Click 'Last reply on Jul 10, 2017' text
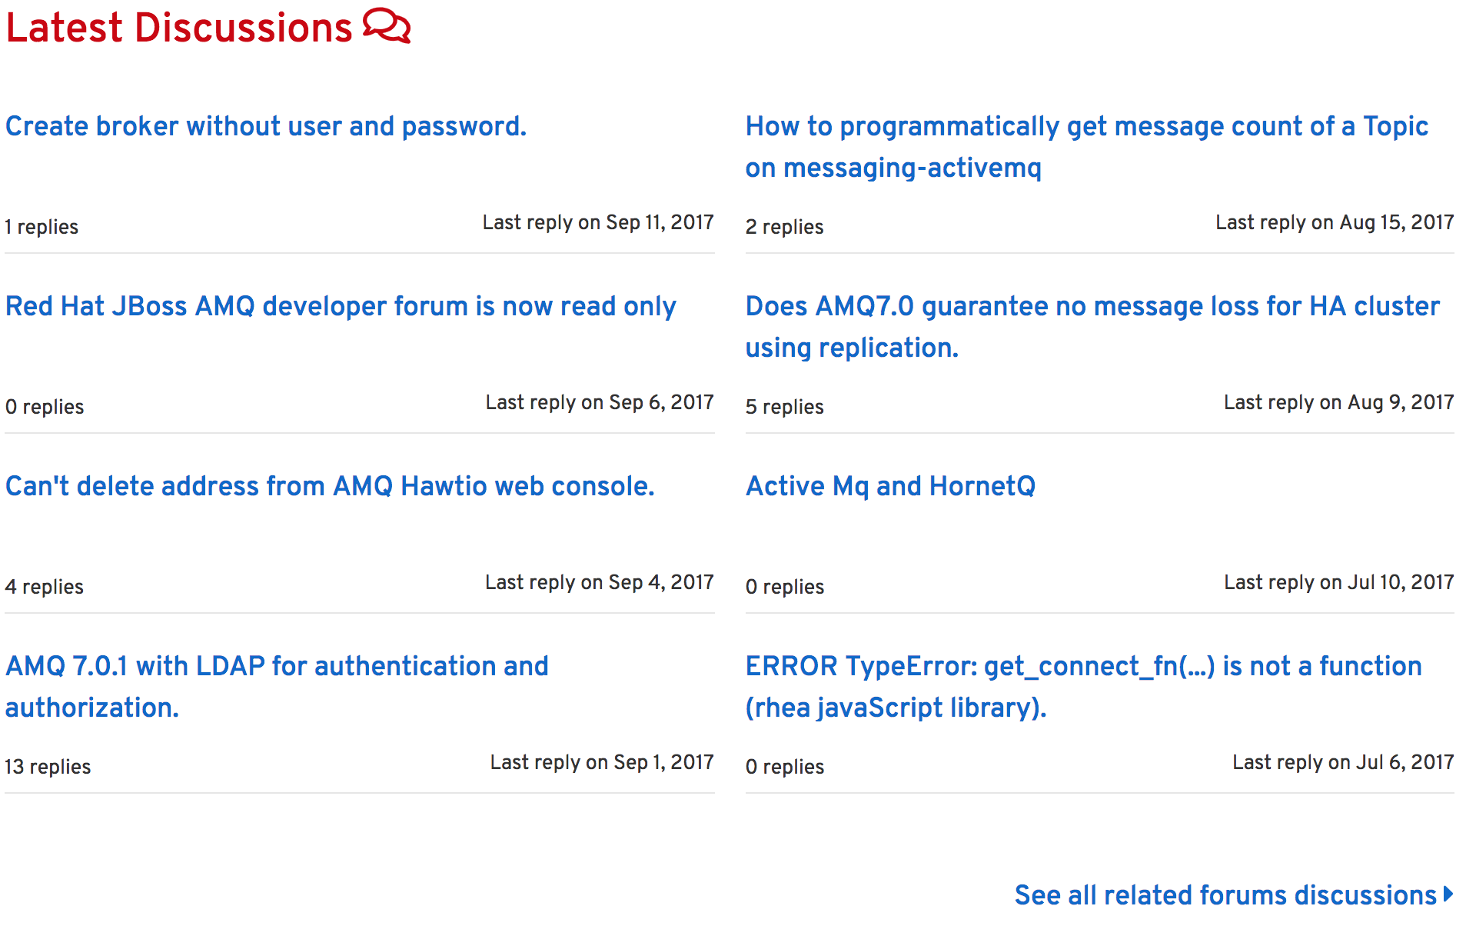Screen dimensions: 1476x926 coord(1338,582)
